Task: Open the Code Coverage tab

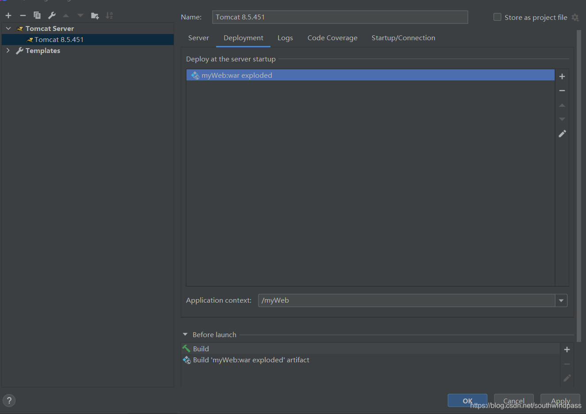Action: click(x=332, y=38)
